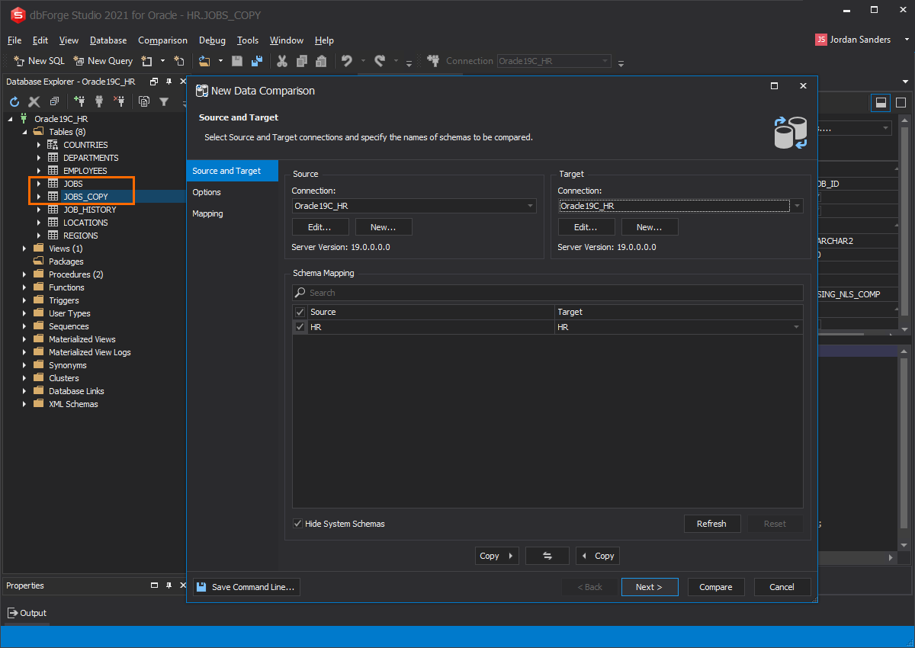Uncheck Hide System Schemas

tap(300, 524)
